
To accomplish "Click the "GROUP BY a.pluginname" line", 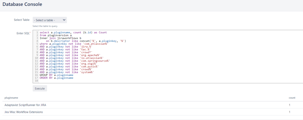I will (x=56, y=75).
